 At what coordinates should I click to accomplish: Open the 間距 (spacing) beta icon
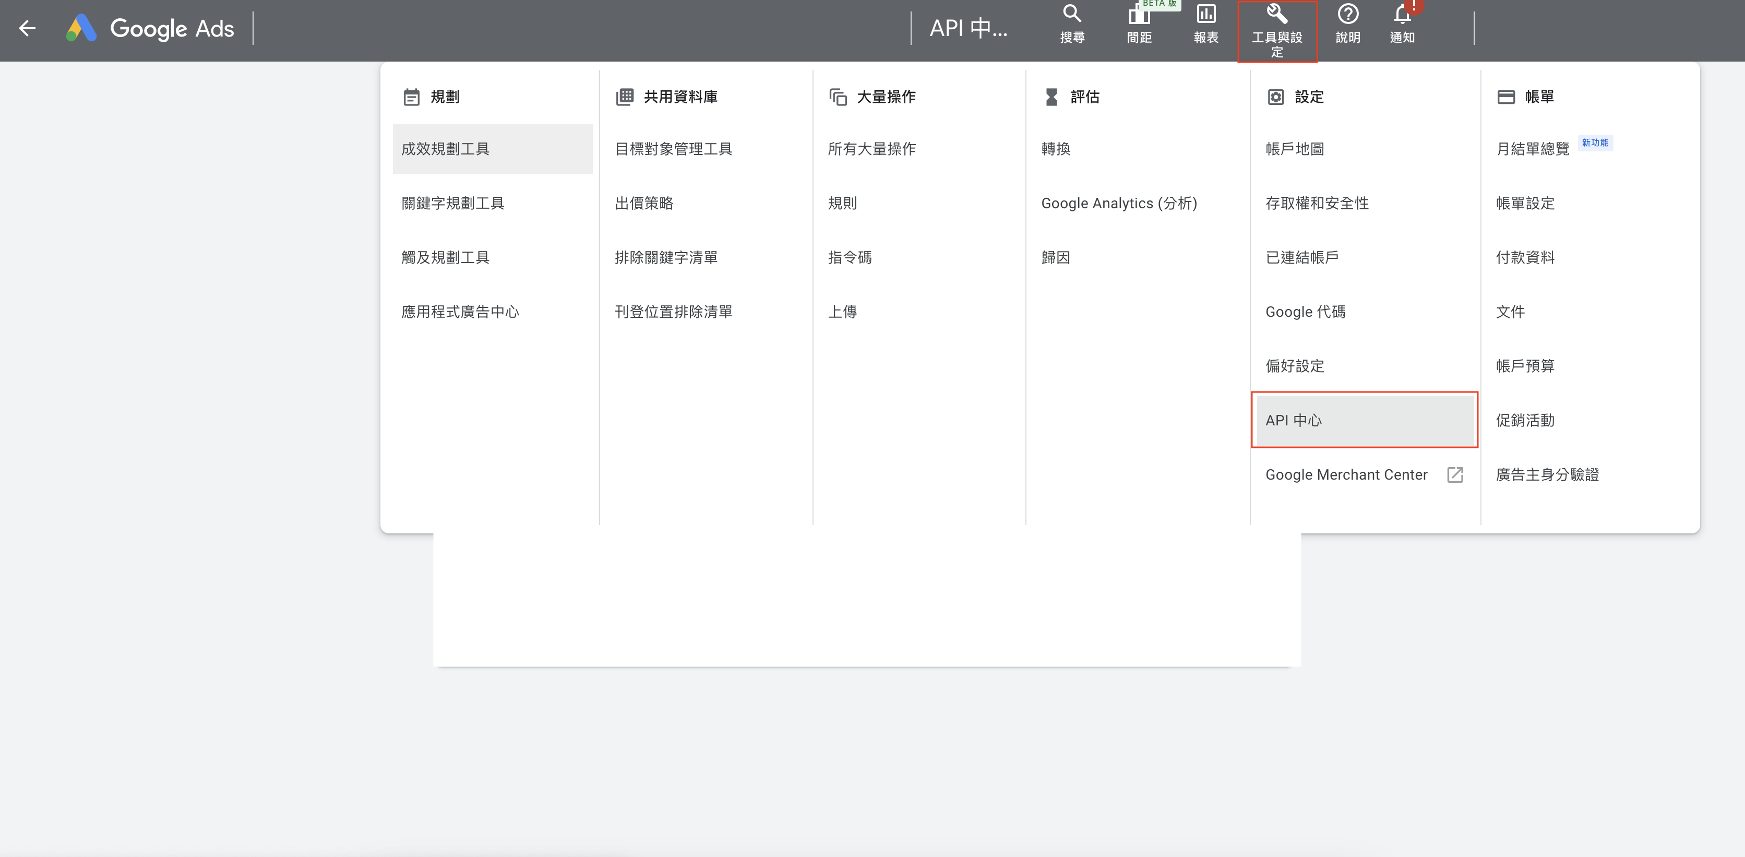click(x=1139, y=16)
